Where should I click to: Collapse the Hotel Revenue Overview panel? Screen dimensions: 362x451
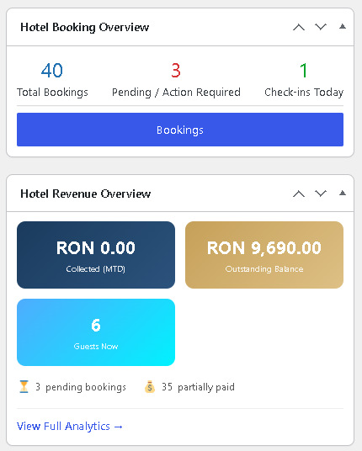point(342,194)
